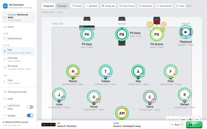Image resolution: width=207 pixels, height=129 pixels.
Task: Click Maren's wireless signal badge
Action: coord(77,75)
